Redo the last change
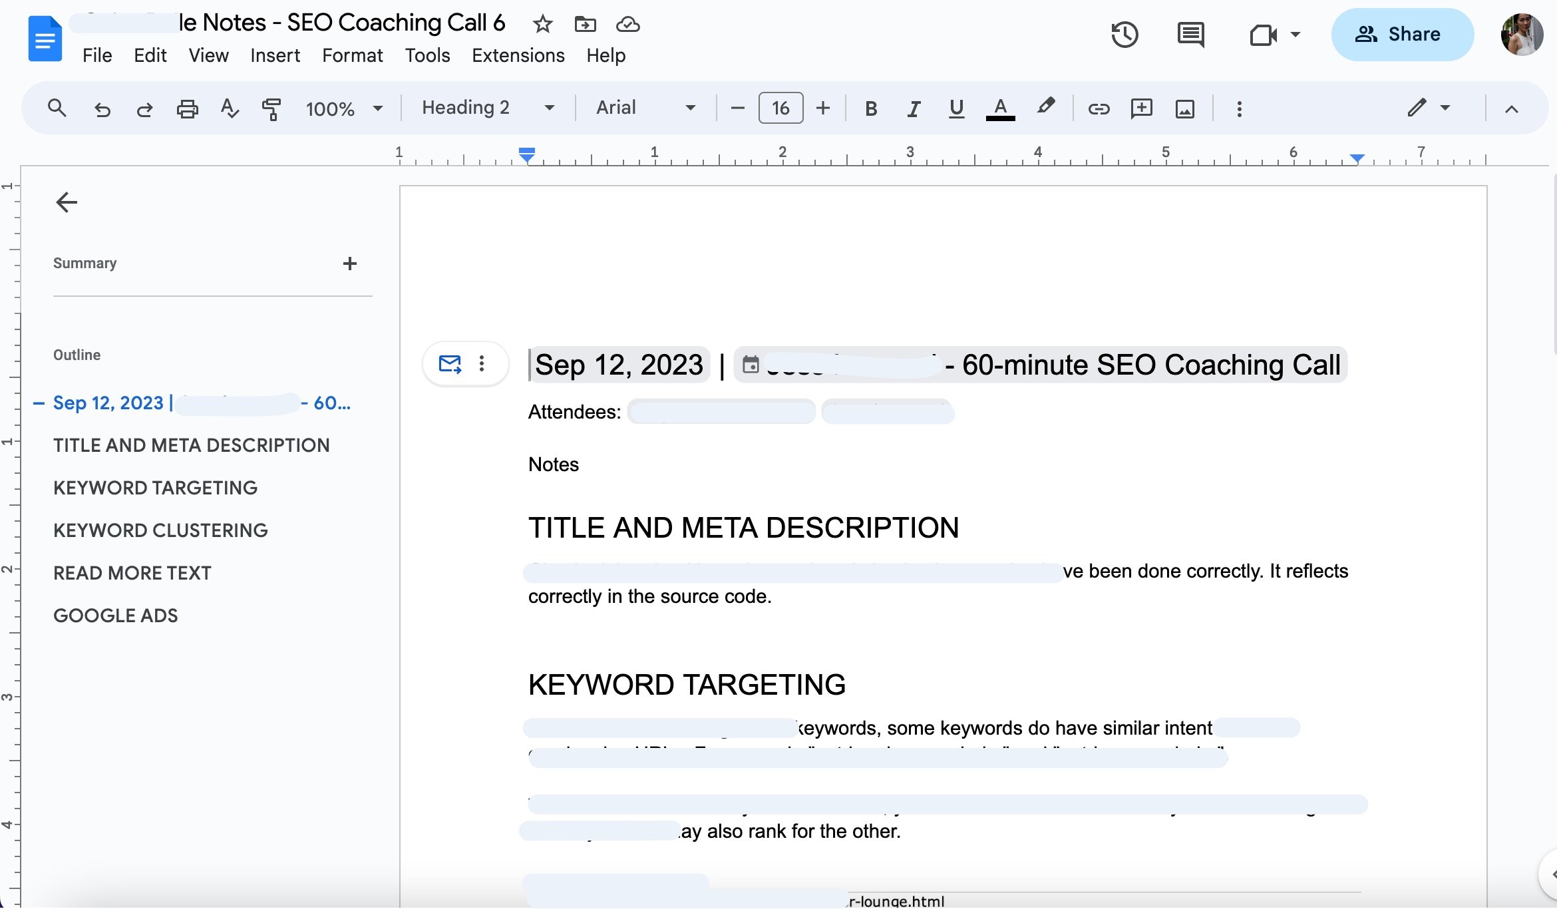The image size is (1557, 909). [x=144, y=108]
